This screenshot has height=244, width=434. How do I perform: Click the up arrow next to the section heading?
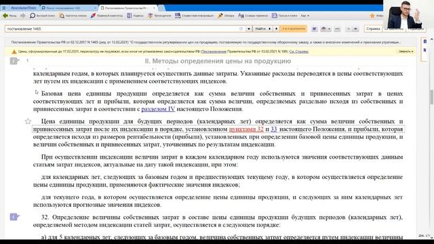pyautogui.click(x=27, y=61)
